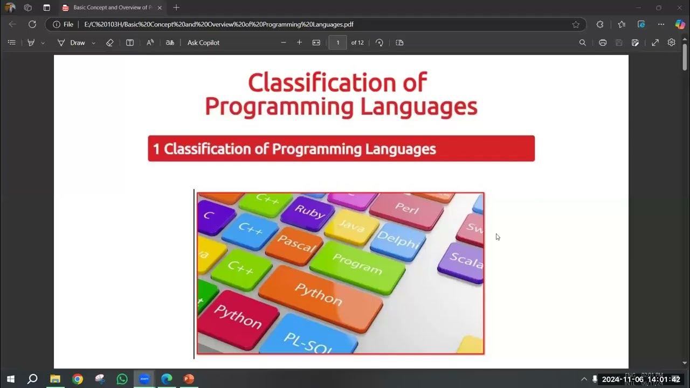Click the page number input field
690x388 pixels.
point(337,43)
